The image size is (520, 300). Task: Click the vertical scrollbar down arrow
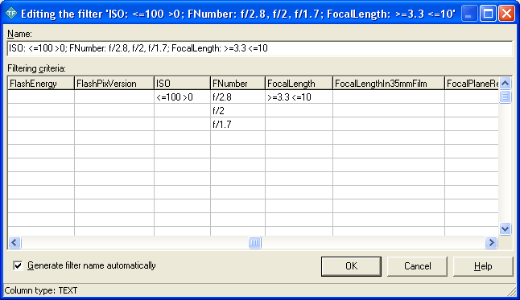click(505, 228)
